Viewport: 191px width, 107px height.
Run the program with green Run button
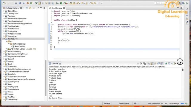[61, 3]
